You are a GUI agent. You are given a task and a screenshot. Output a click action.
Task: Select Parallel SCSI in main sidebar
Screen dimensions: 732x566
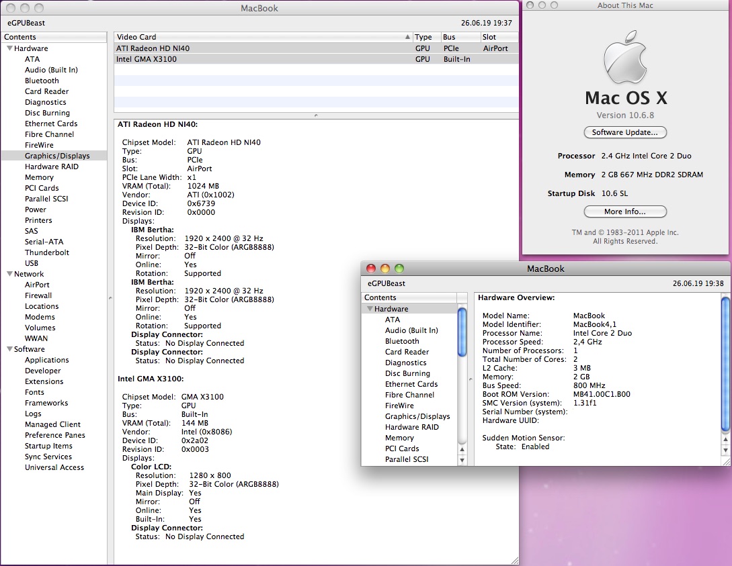pyautogui.click(x=46, y=199)
